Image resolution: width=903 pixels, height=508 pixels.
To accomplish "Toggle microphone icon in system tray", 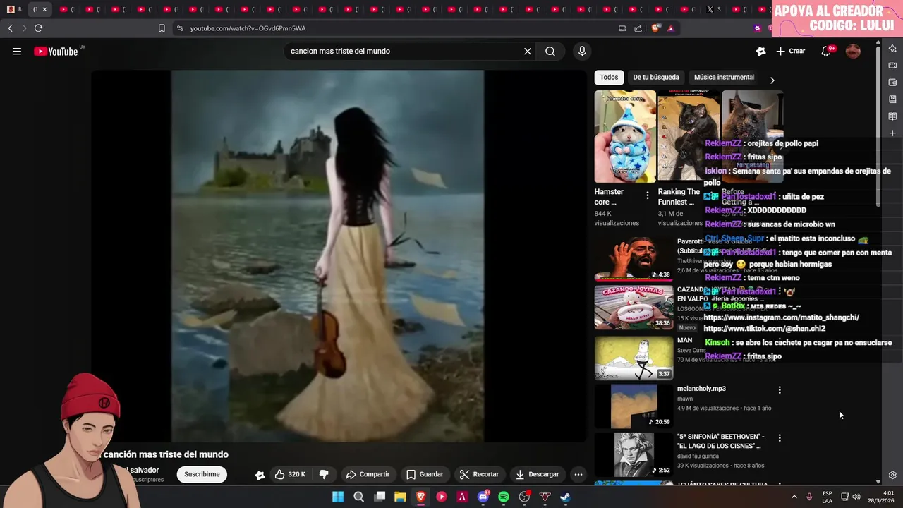I will (x=809, y=497).
